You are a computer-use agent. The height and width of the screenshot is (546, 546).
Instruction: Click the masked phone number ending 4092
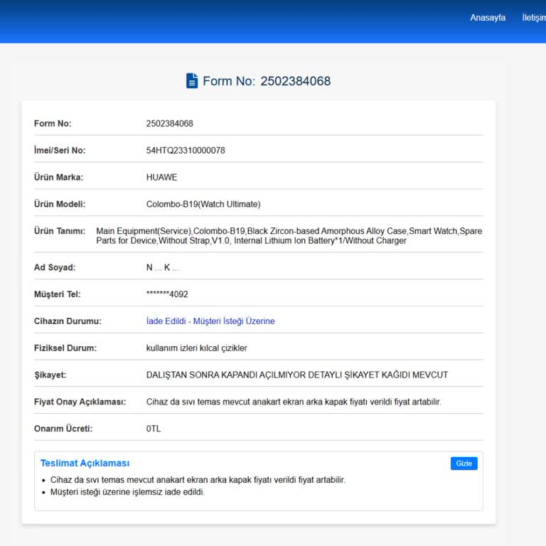[x=167, y=294]
